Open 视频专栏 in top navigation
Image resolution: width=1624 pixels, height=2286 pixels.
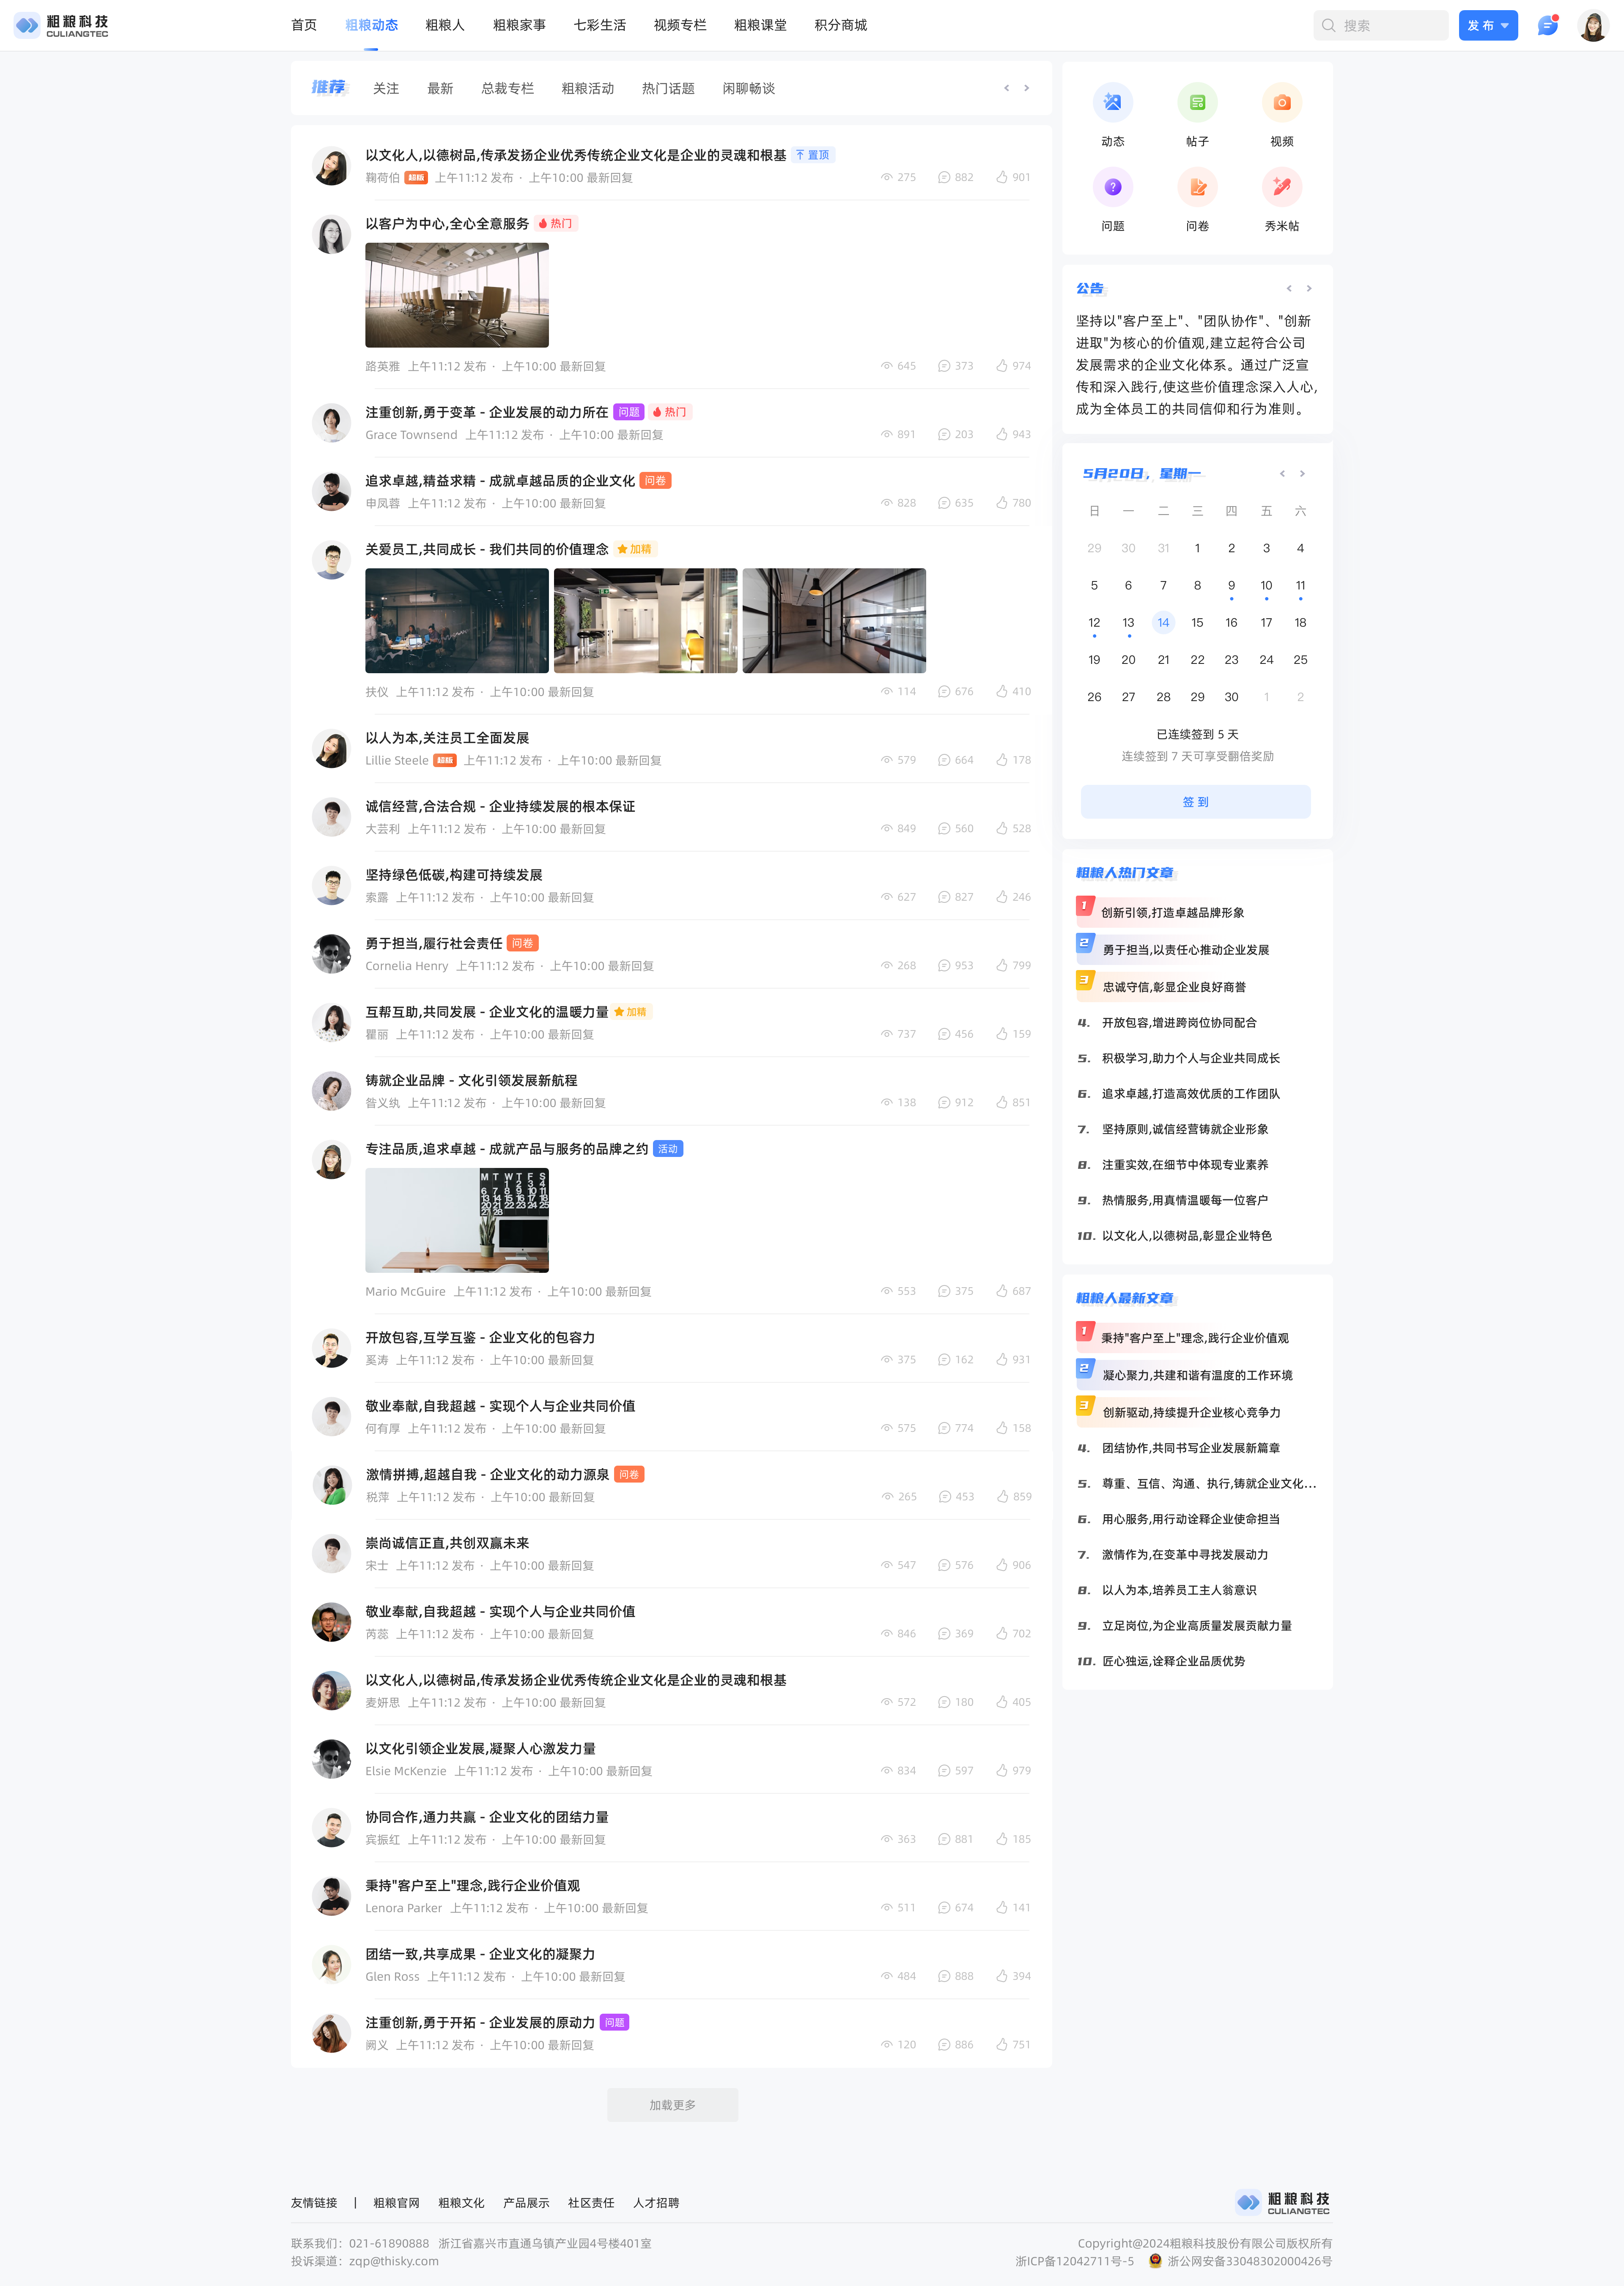[x=679, y=25]
